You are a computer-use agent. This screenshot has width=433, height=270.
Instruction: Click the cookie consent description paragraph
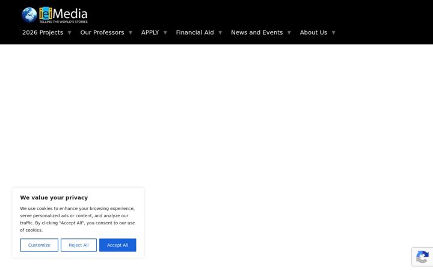(78, 220)
